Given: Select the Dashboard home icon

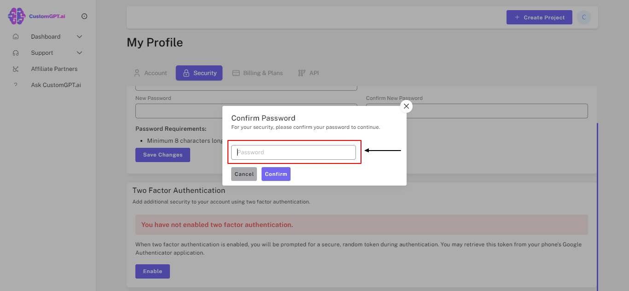Looking at the screenshot, I should [16, 36].
